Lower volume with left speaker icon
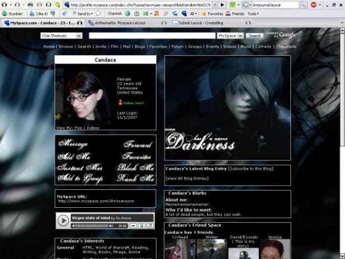345x259 pixels. click(x=73, y=226)
